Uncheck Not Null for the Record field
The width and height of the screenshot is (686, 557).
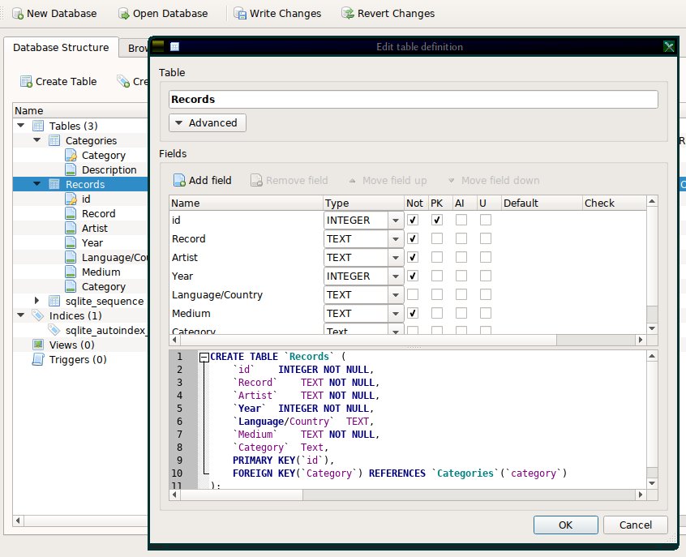coord(413,239)
